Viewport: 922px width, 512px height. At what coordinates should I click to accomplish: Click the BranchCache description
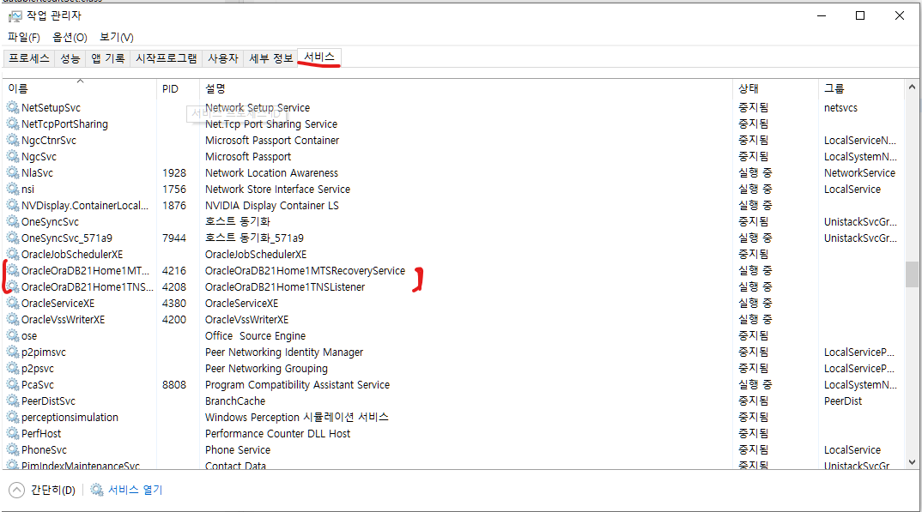[x=235, y=401]
